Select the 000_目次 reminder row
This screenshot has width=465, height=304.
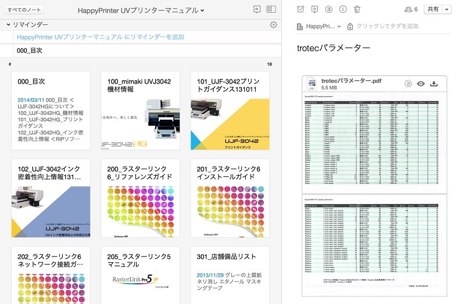(141, 50)
